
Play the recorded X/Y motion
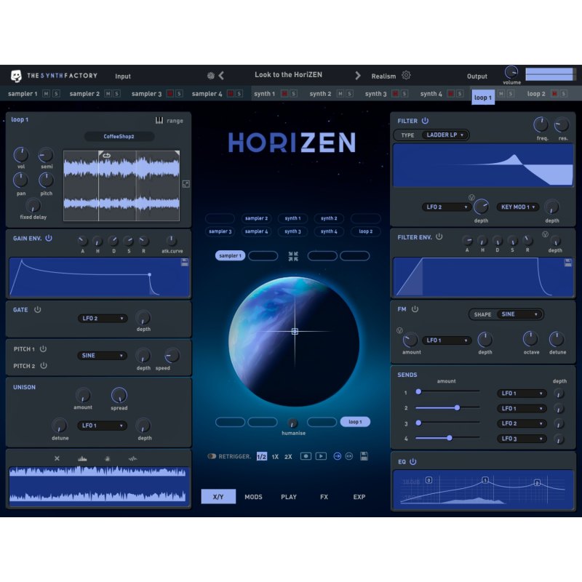(x=321, y=456)
